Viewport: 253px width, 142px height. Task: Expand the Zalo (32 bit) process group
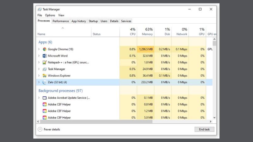pyautogui.click(x=39, y=82)
